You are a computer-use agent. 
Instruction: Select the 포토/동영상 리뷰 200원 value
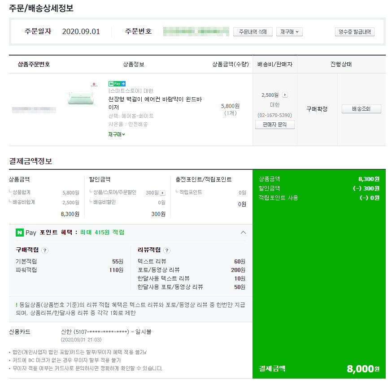[x=238, y=270]
